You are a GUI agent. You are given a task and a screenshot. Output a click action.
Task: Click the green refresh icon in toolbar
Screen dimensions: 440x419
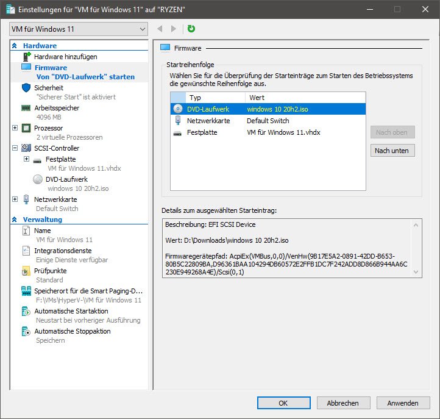click(x=191, y=29)
